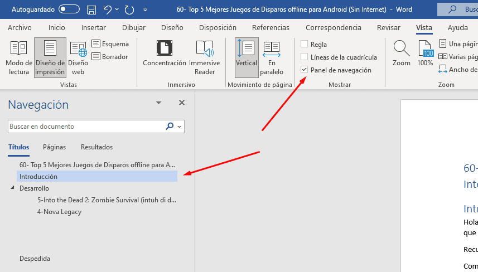
Task: Click Varias páginas zoom option
Action: click(458, 57)
